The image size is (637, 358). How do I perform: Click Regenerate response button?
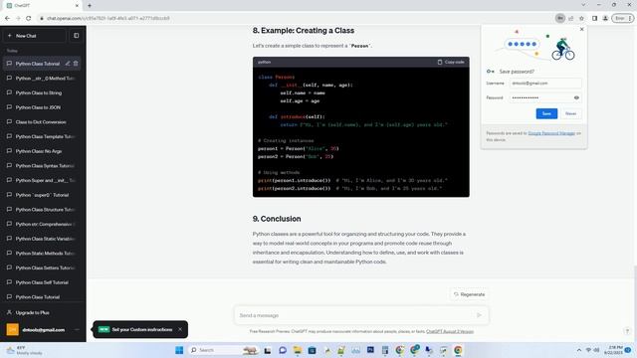[469, 294]
